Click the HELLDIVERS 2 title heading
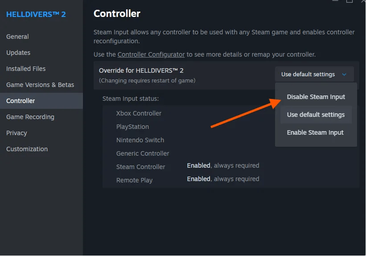366x256 pixels. [x=36, y=14]
